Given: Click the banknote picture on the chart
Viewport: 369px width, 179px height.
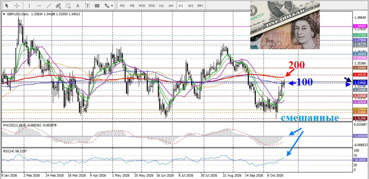Looking at the screenshot, I should (285, 25).
